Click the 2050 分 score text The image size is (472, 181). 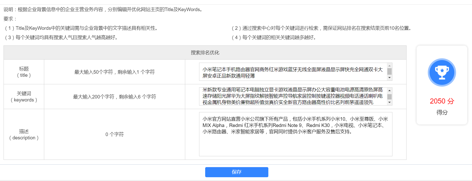click(x=442, y=101)
